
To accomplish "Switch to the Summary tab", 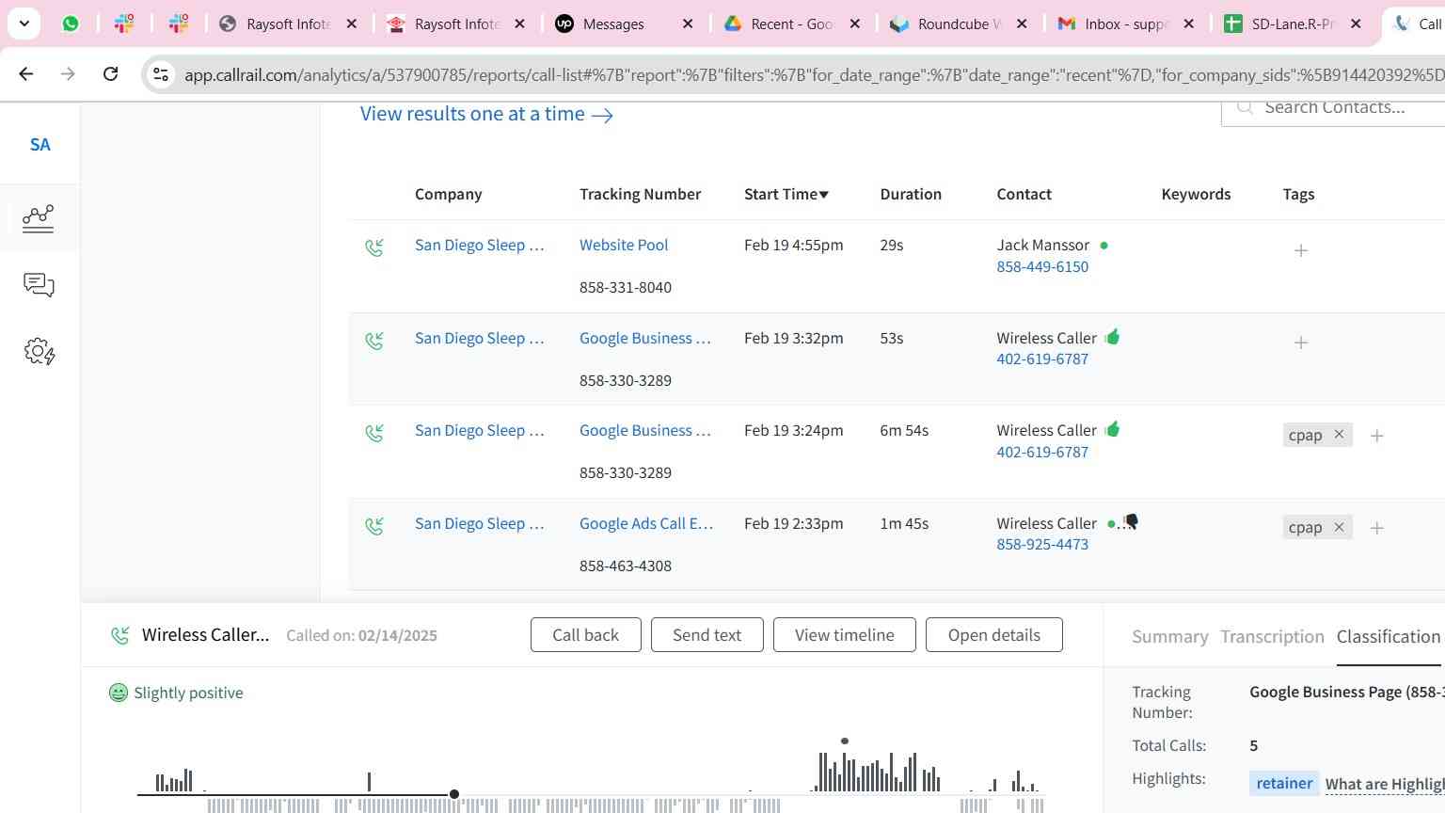I will pyautogui.click(x=1170, y=637).
